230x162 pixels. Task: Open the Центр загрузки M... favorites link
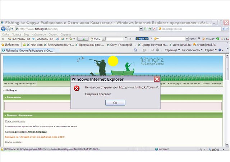pyautogui.click(x=153, y=45)
